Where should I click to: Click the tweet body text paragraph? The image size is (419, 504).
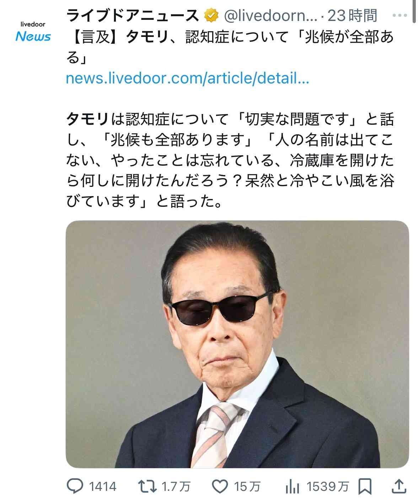point(230,160)
